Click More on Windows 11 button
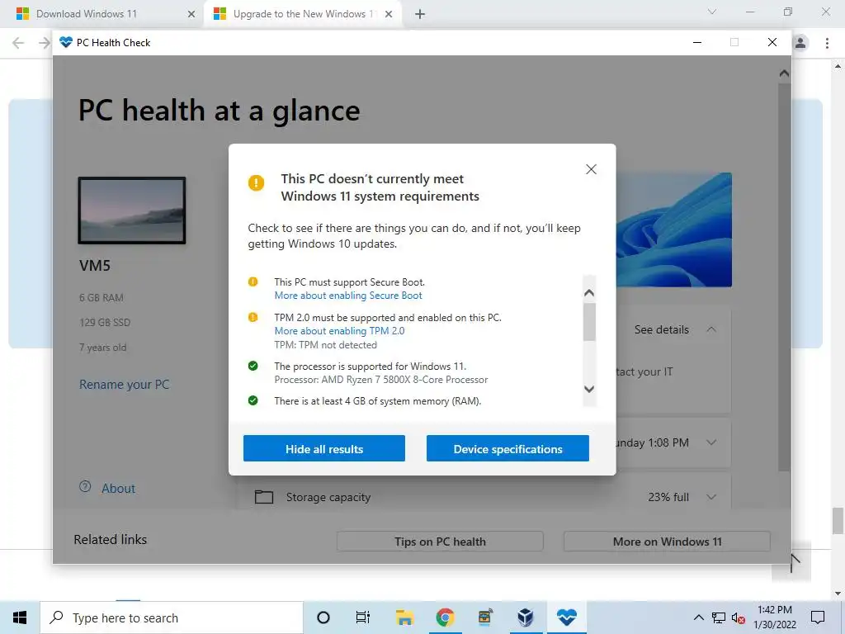Viewport: 845px width, 634px height. pyautogui.click(x=667, y=542)
